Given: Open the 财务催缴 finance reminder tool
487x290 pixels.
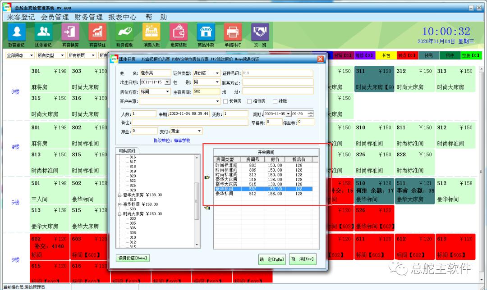Looking at the screenshot, I should pos(124,32).
